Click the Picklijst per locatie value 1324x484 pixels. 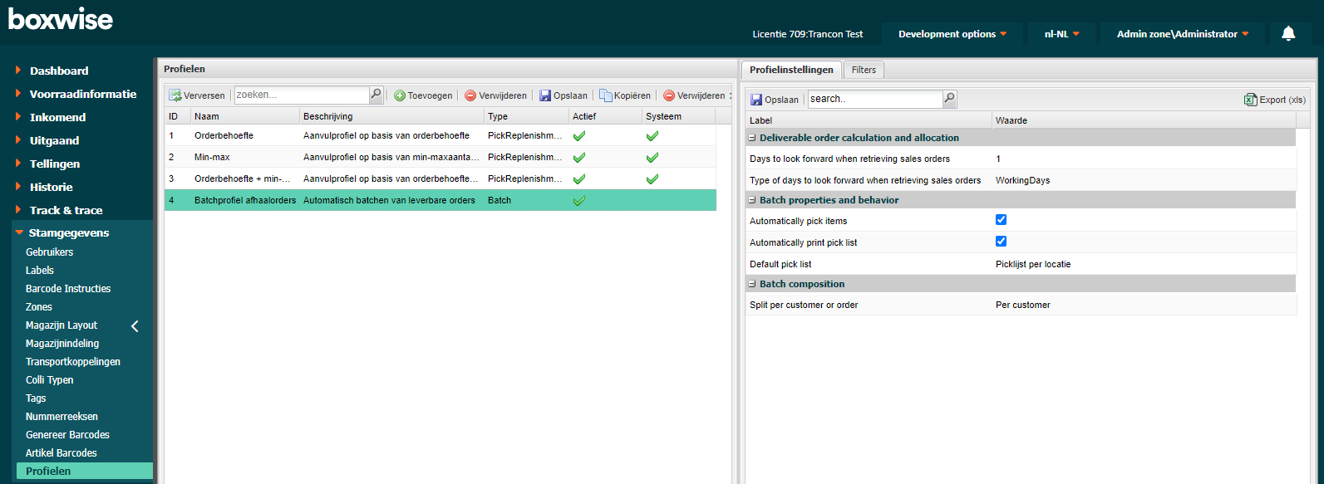pos(1033,264)
